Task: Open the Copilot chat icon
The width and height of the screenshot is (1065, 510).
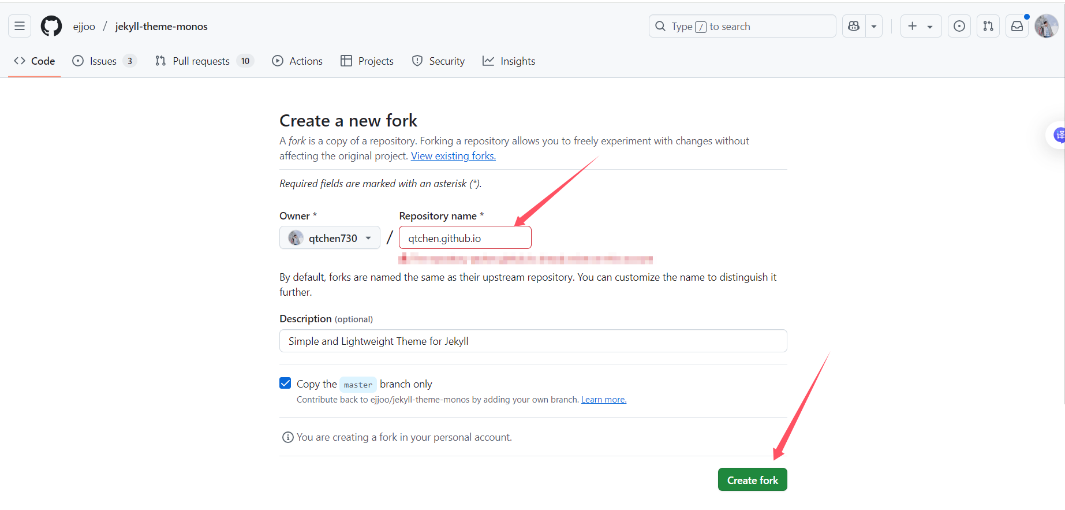Action: pyautogui.click(x=854, y=26)
